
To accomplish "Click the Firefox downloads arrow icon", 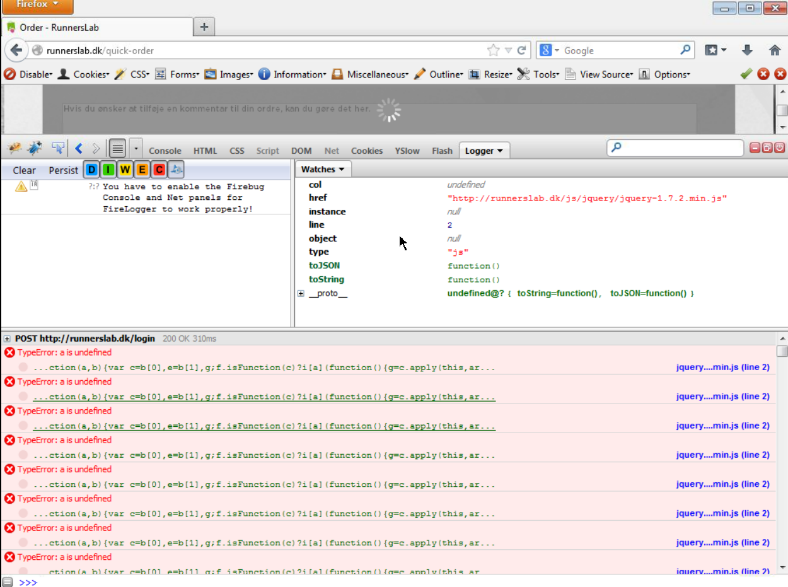I will click(747, 50).
